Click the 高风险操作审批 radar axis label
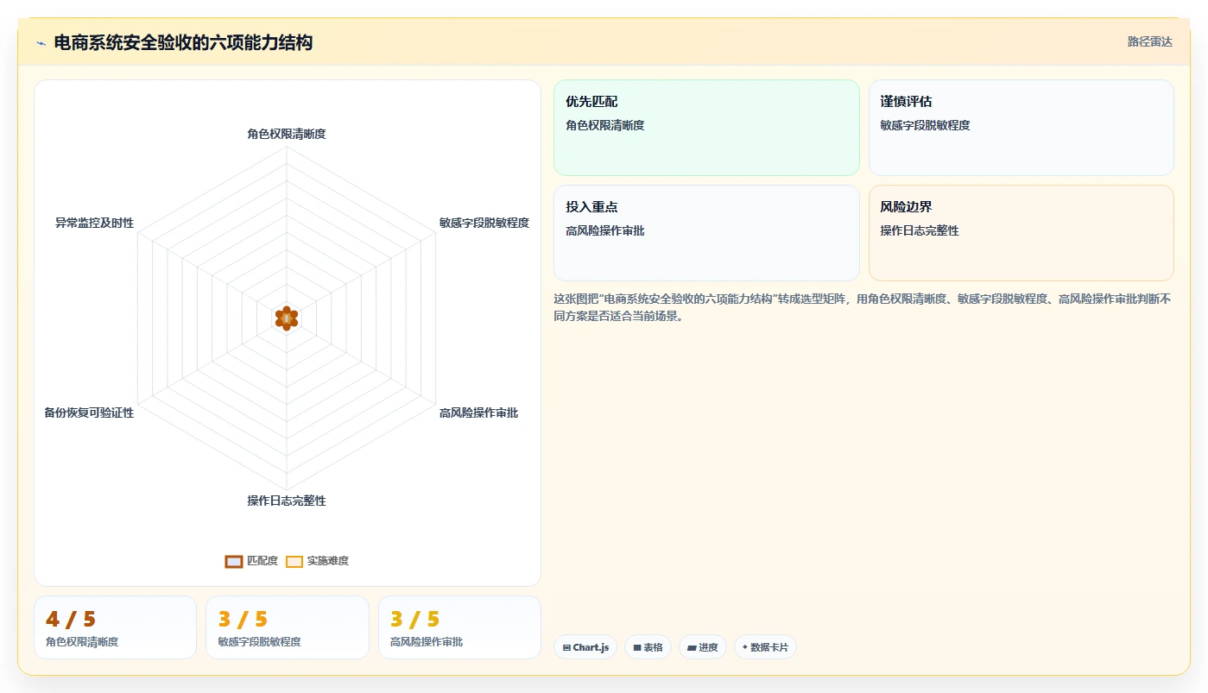This screenshot has height=693, width=1208. click(x=478, y=413)
